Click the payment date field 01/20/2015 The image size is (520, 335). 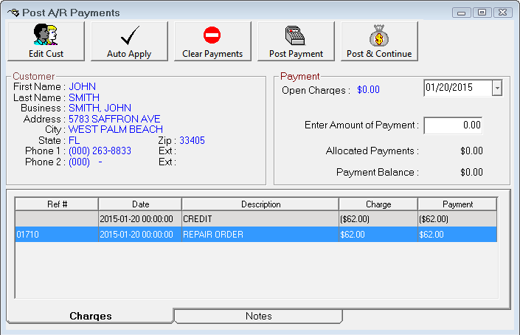pos(457,88)
